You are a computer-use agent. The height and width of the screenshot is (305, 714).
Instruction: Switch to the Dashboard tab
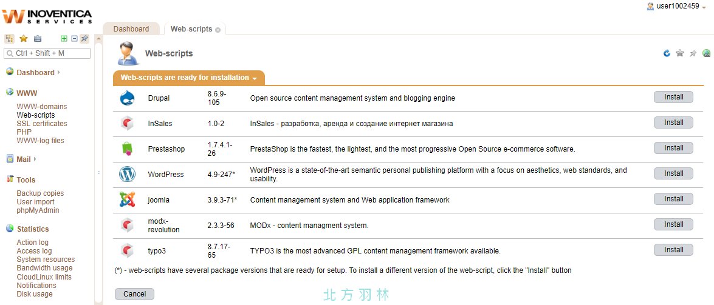pyautogui.click(x=131, y=28)
